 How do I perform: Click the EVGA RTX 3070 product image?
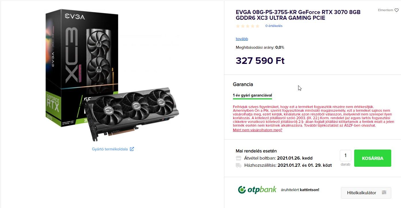(x=112, y=76)
